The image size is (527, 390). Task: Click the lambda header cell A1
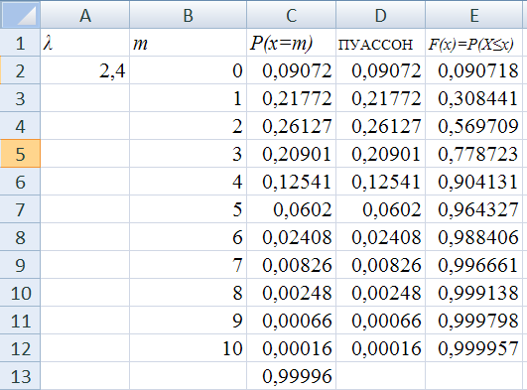(x=85, y=43)
